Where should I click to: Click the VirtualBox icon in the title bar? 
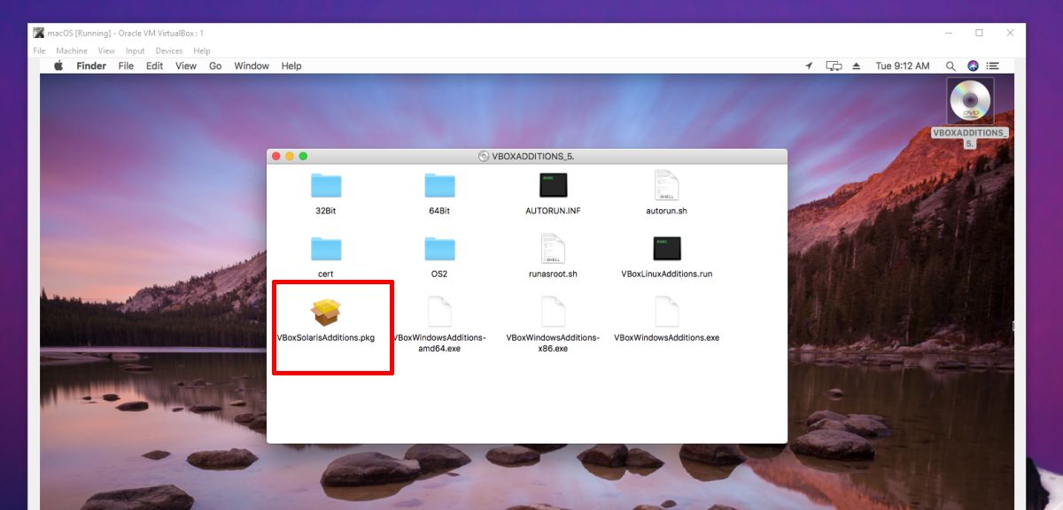pos(38,33)
